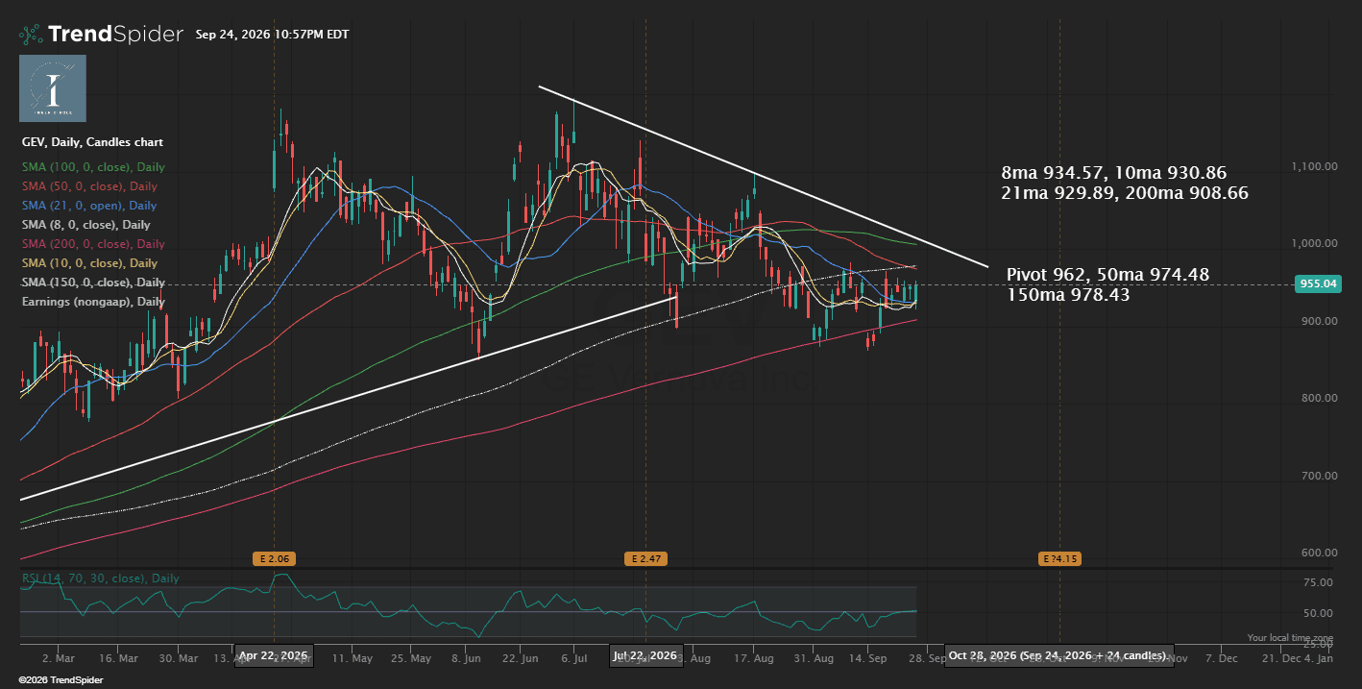
Task: Select the SMA (21, 0, open) legend
Action: tap(88, 206)
